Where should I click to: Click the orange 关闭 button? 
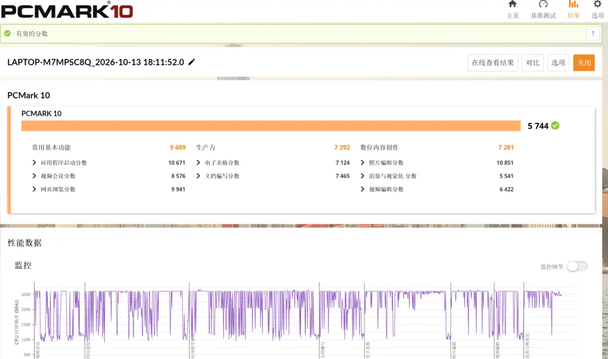click(x=584, y=63)
